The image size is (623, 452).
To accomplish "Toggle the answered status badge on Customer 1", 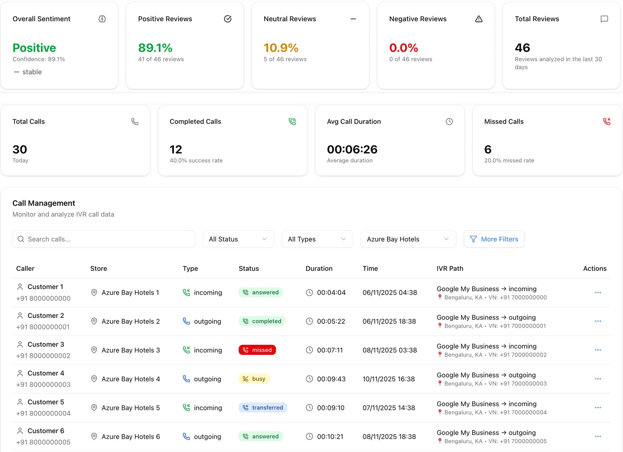I will (x=260, y=292).
